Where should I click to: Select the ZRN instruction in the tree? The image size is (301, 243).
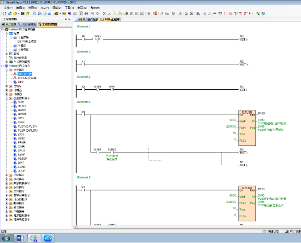click(21, 134)
